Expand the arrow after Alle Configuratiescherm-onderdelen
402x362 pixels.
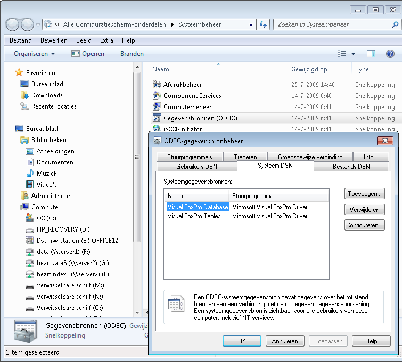click(173, 24)
